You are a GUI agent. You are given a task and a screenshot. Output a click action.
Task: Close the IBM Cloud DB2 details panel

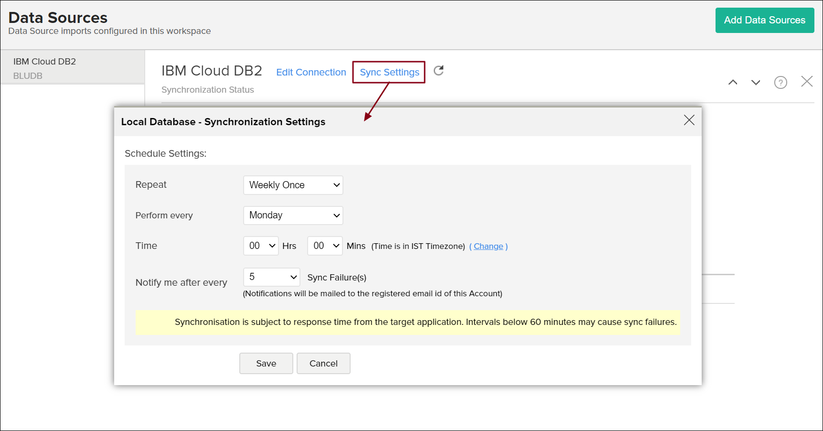click(x=807, y=82)
